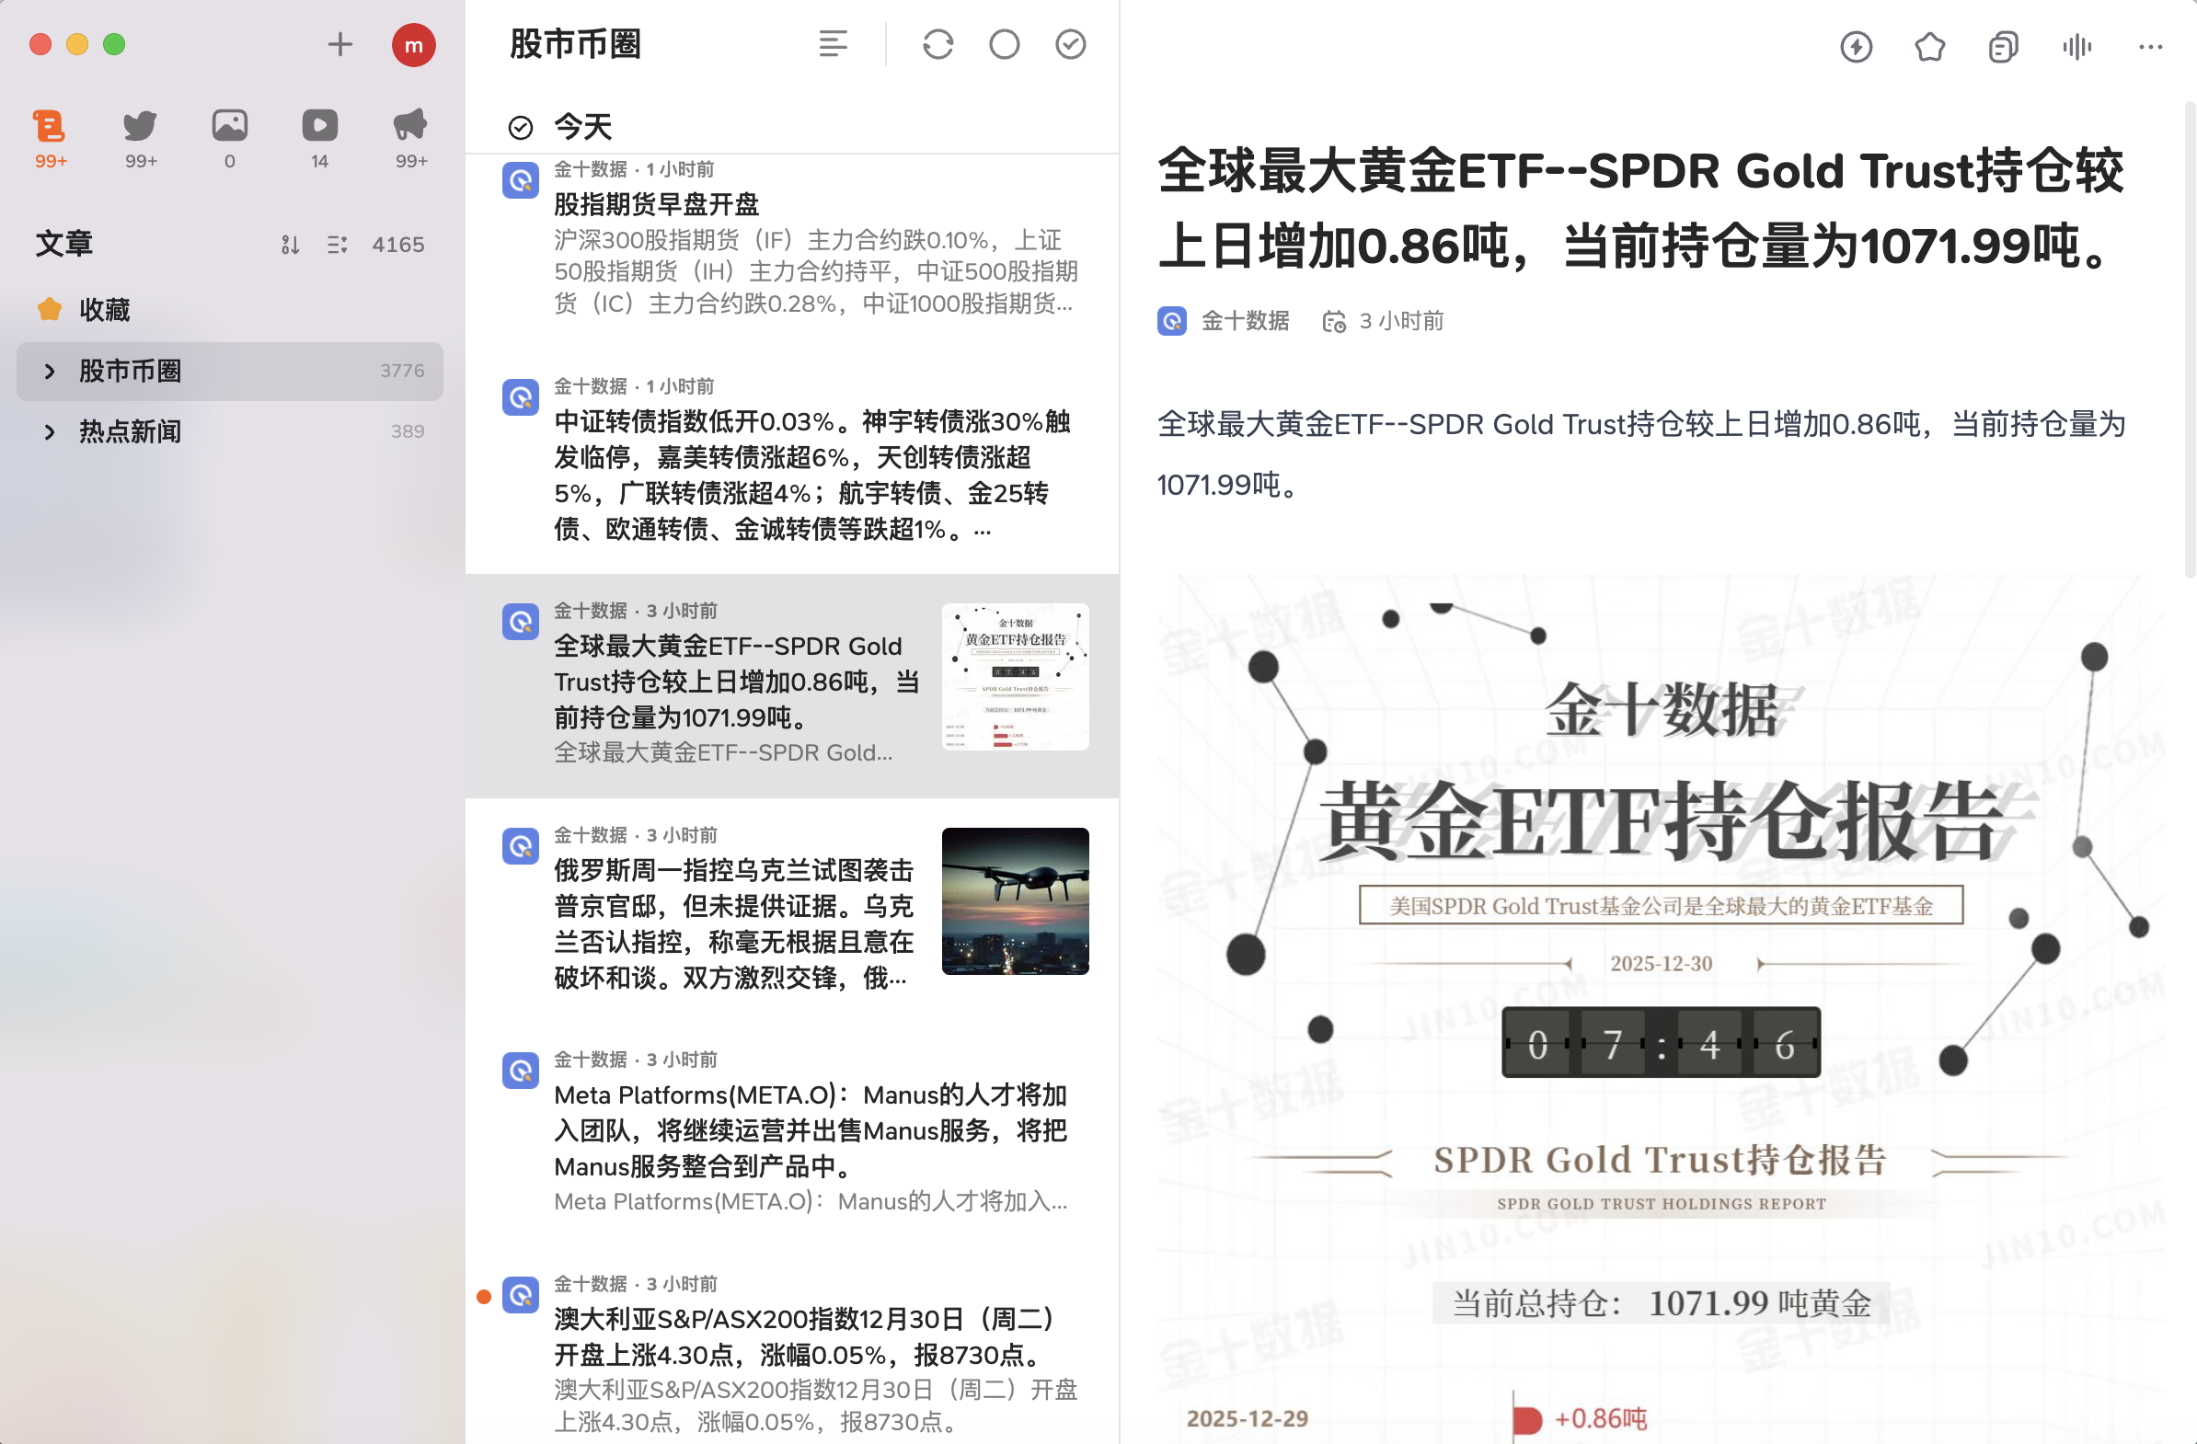Expand the 热点新闻 folder

(x=50, y=430)
